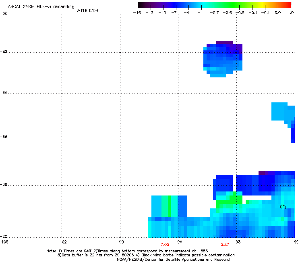Click the 1.0 colorbar scale value
Image resolution: width=298 pixels, height=262 pixels.
[291, 13]
